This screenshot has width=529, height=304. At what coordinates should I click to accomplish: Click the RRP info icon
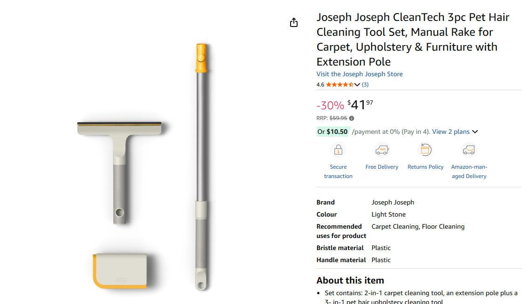pyautogui.click(x=352, y=118)
